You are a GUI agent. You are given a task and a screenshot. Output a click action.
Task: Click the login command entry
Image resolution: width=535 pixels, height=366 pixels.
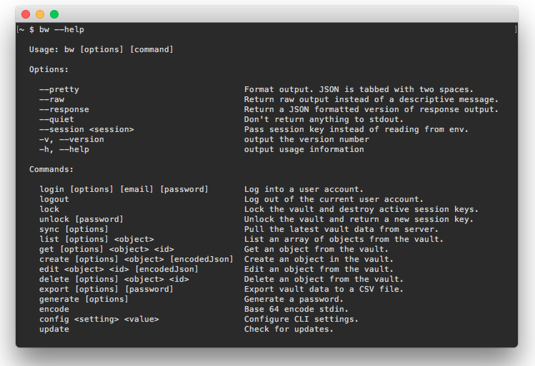124,189
